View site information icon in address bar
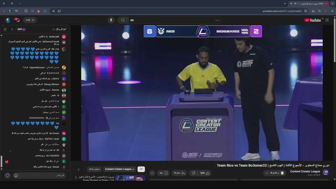336x189 pixels. click(x=306, y=11)
